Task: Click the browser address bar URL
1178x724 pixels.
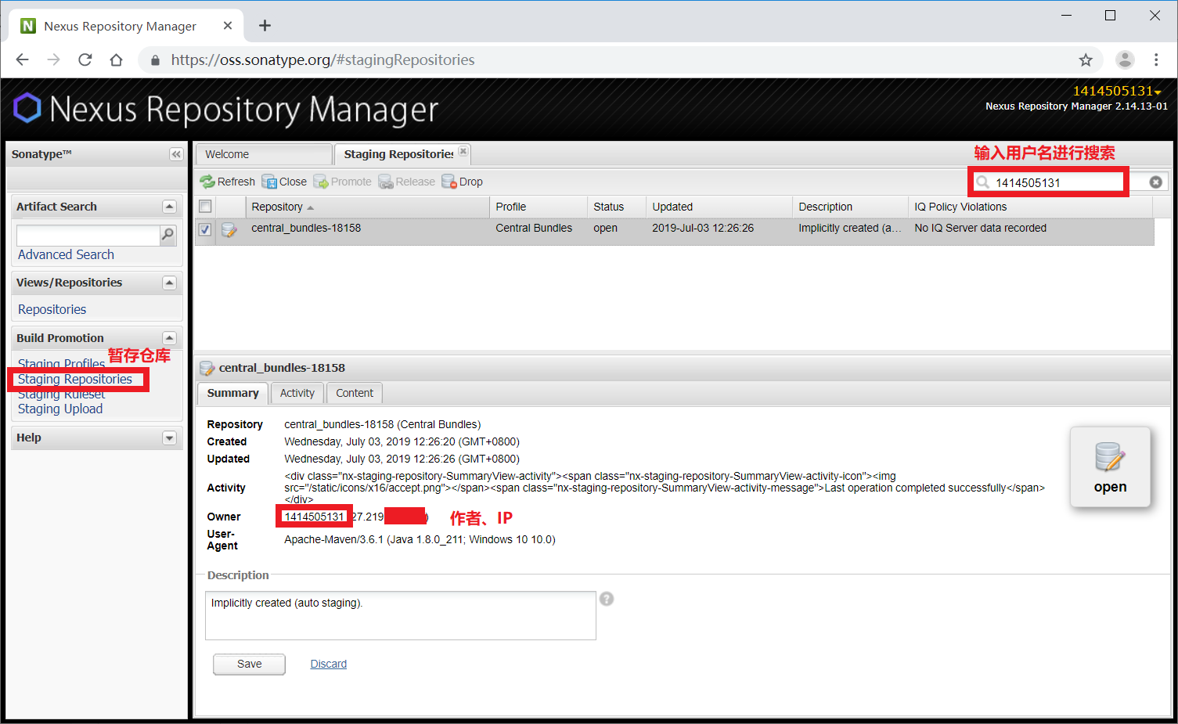Action: coord(322,59)
